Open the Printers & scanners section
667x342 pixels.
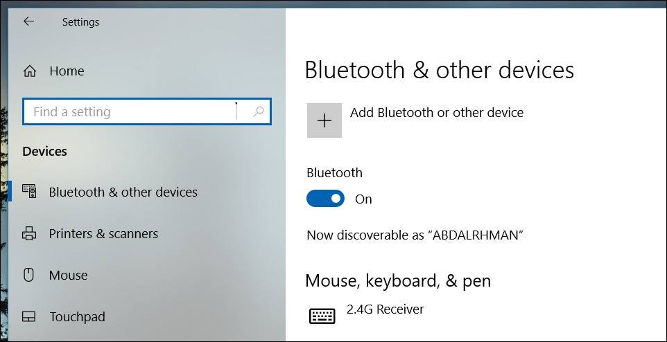click(x=103, y=234)
